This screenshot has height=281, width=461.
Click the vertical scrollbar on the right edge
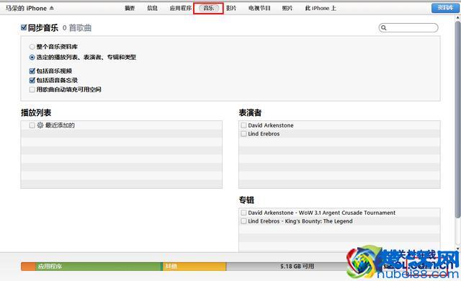(x=458, y=120)
